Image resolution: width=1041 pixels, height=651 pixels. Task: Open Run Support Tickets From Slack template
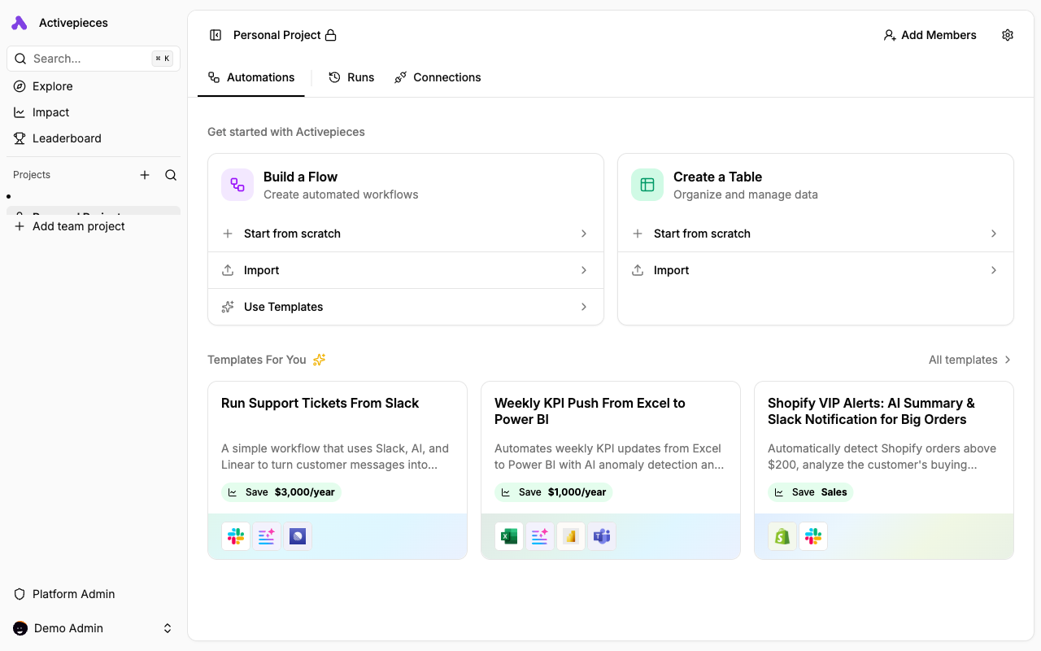[338, 470]
